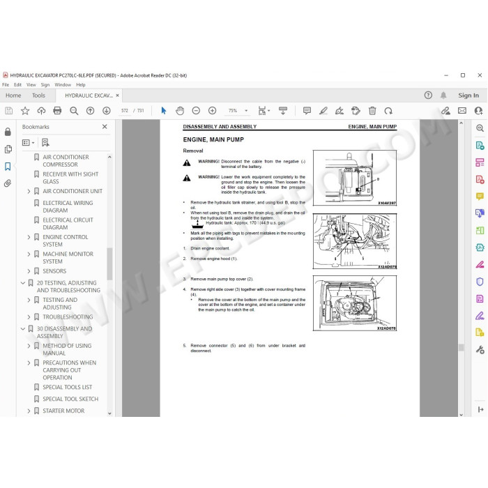Screen dimensions: 488x488
Task: Open RECEIVER WITH SIGHT GLASS bookmark
Action: (x=70, y=178)
